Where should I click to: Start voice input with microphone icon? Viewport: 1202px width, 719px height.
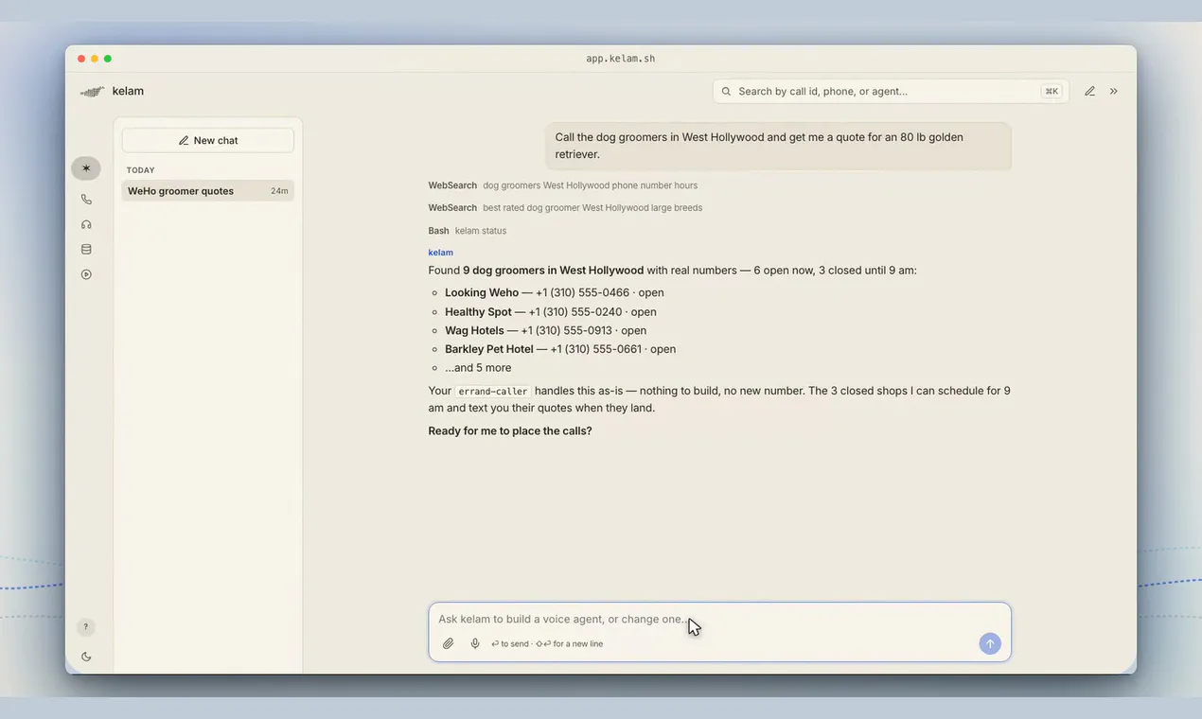coord(475,643)
